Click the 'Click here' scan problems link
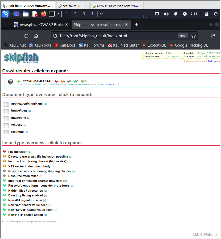 pos(212,61)
